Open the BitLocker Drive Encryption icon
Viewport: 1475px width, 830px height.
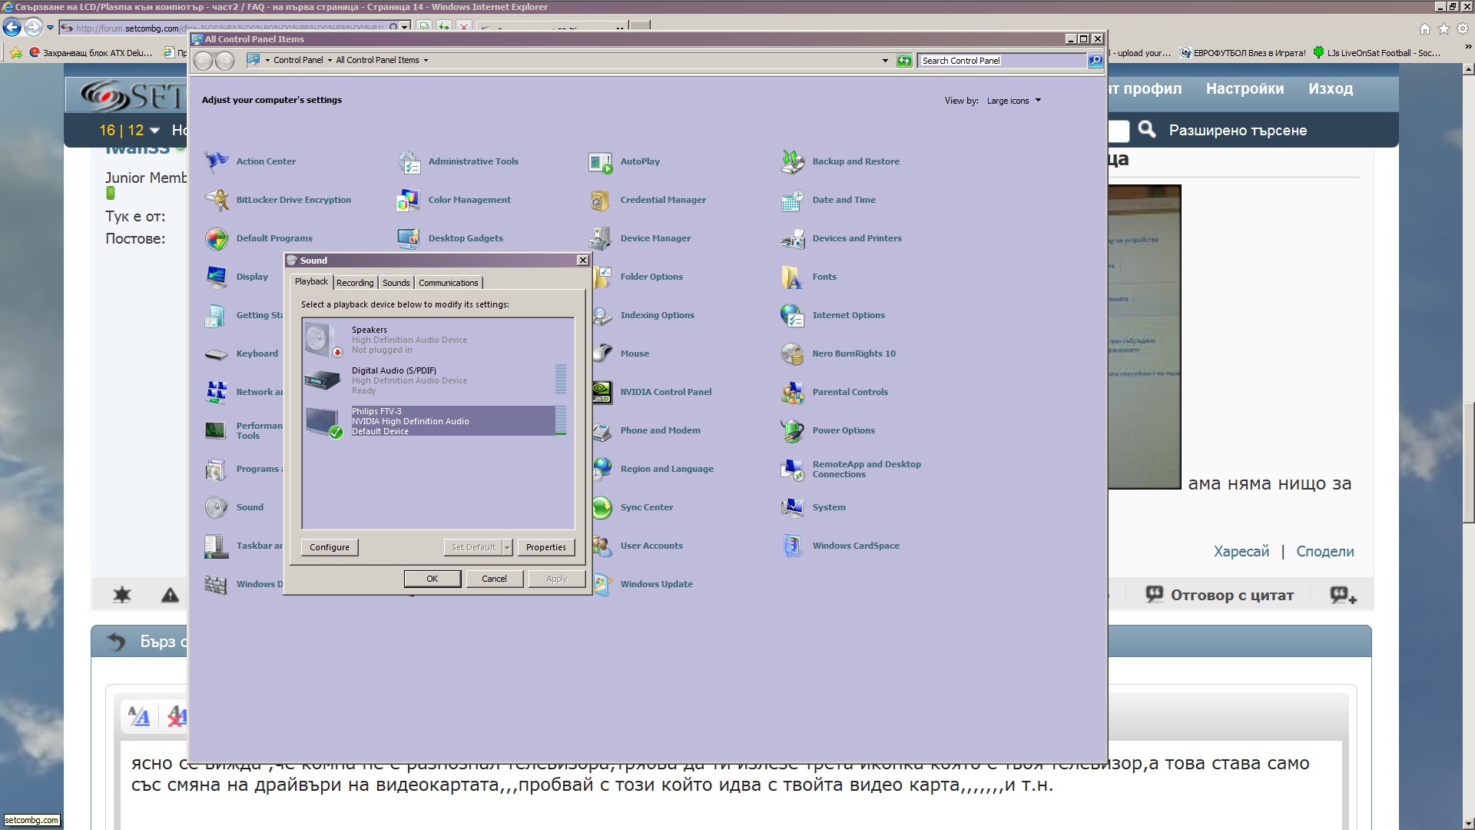217,200
